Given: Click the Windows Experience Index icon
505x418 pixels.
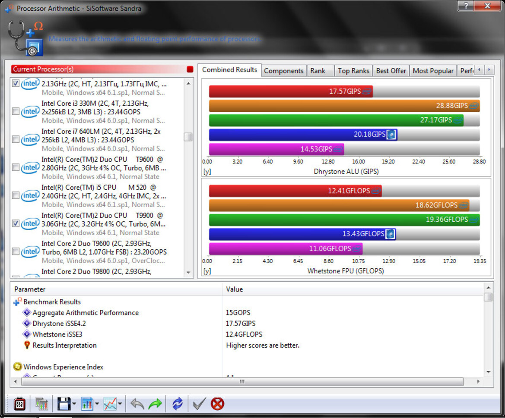Looking at the screenshot, I should [17, 367].
